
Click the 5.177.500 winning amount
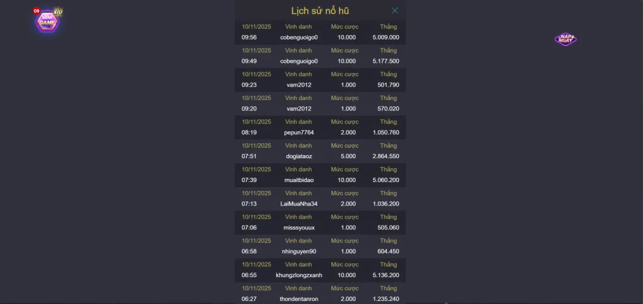point(386,61)
